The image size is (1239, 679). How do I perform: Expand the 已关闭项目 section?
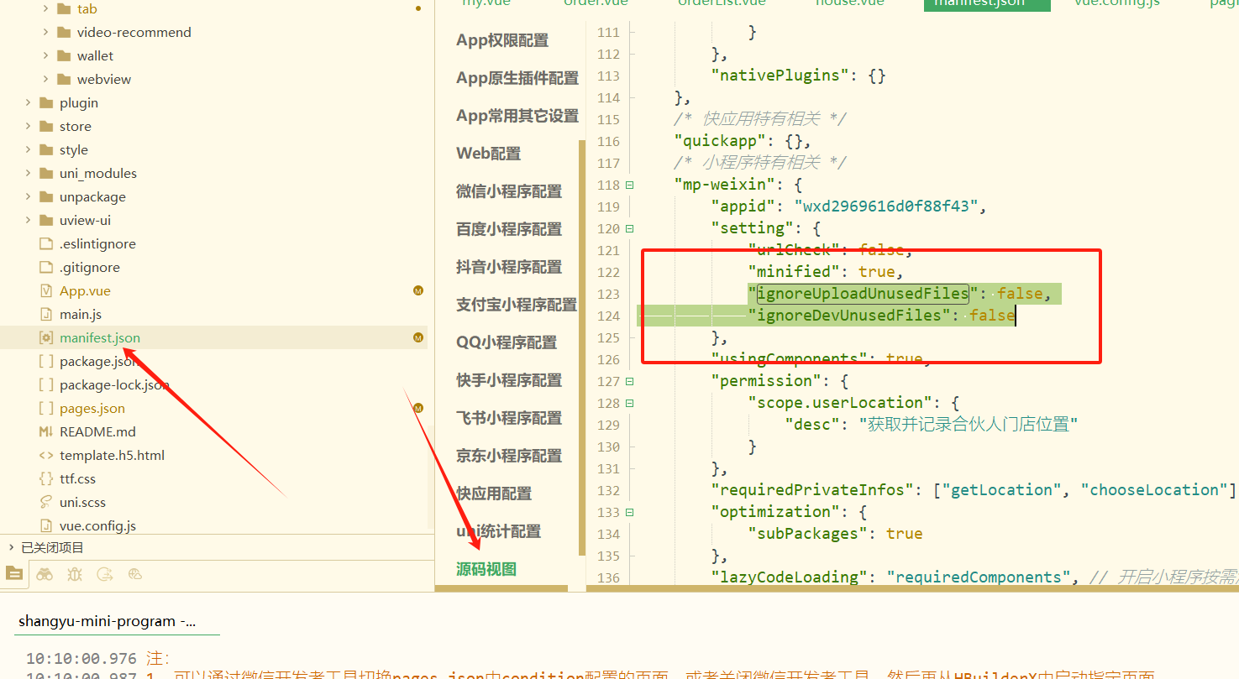point(11,547)
